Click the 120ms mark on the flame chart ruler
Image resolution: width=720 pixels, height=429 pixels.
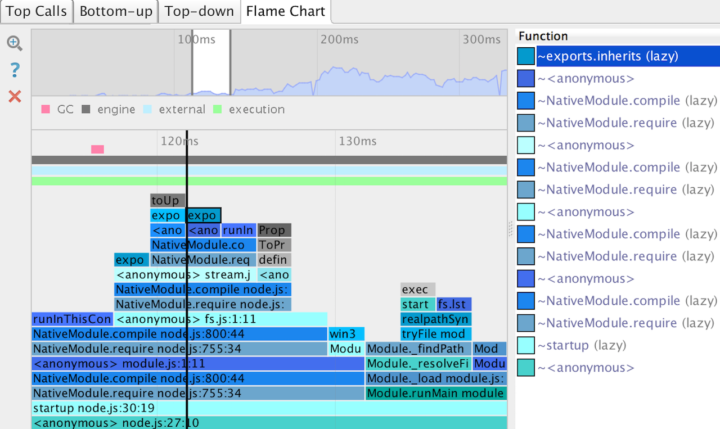(179, 141)
